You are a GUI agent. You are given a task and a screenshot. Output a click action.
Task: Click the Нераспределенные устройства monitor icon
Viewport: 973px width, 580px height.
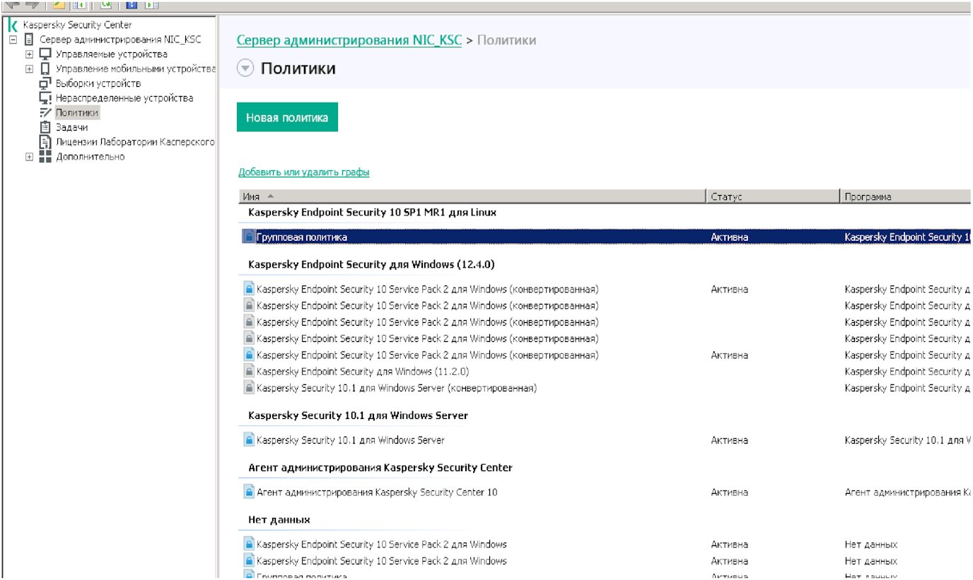[x=45, y=98]
